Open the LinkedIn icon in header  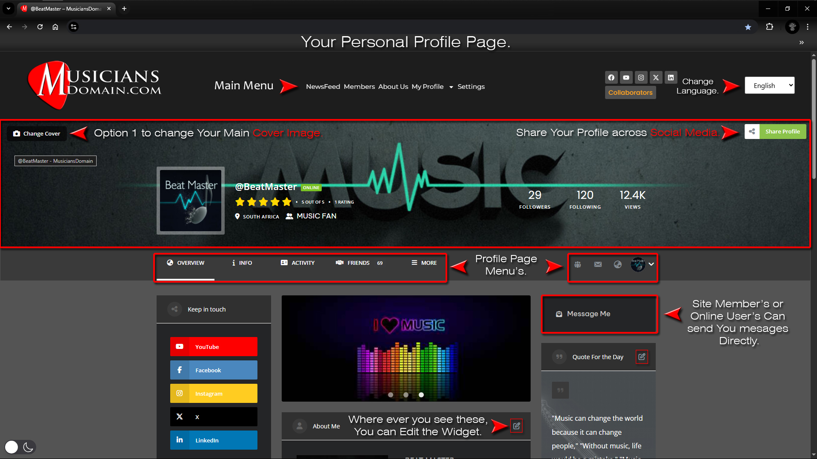coord(671,77)
